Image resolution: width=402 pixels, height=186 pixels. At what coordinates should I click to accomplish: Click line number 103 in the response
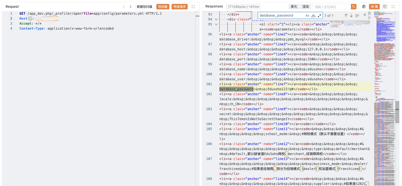tap(209, 109)
